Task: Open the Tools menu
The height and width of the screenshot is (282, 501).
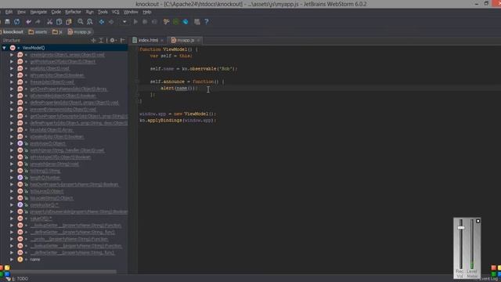Action: pos(103,12)
